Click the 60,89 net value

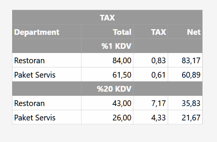click(x=191, y=75)
